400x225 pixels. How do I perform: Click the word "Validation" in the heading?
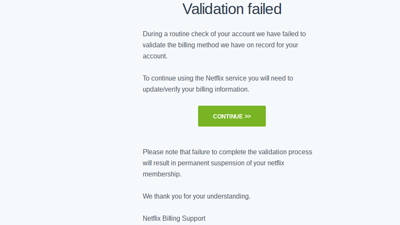212,9
